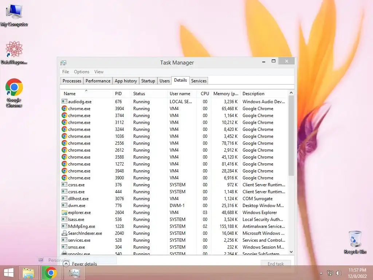Show hidden system tray icons arrow
This screenshot has height=280, width=373.
(321, 273)
